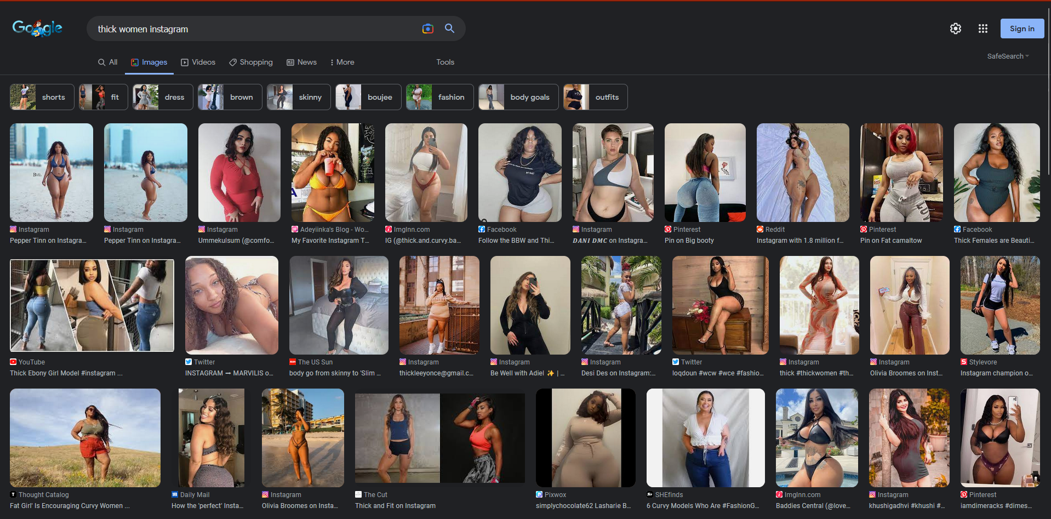The image size is (1051, 519).
Task: Open the Thought Catalog image result
Action: click(x=85, y=438)
